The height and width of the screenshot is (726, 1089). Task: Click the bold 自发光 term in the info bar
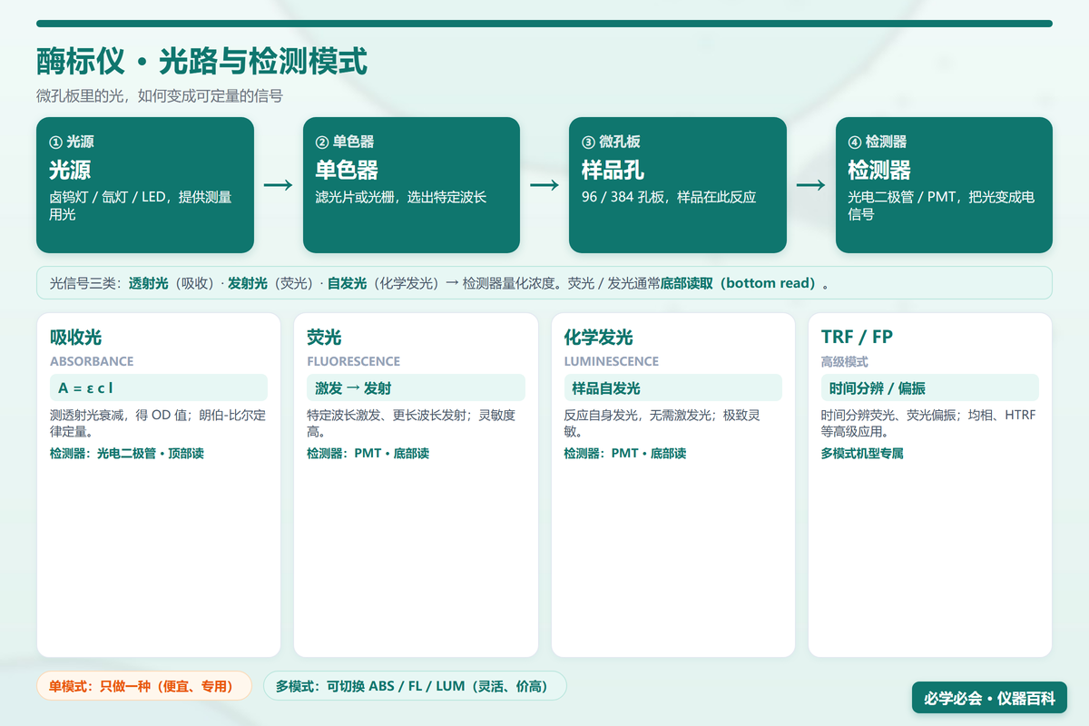[347, 283]
